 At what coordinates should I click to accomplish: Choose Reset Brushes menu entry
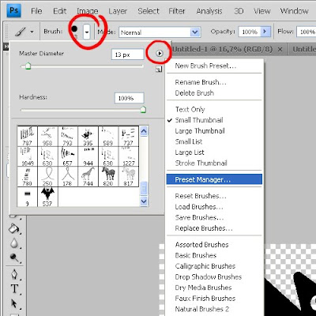tap(214, 196)
